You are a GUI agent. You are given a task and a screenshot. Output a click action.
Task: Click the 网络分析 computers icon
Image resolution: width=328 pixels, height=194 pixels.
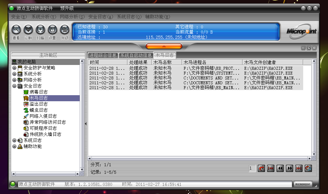[20, 80]
